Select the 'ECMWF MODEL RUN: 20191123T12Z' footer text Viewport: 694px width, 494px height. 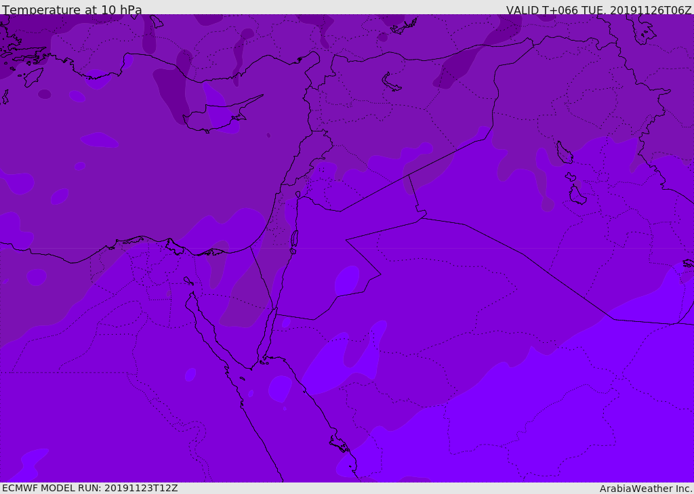point(90,488)
